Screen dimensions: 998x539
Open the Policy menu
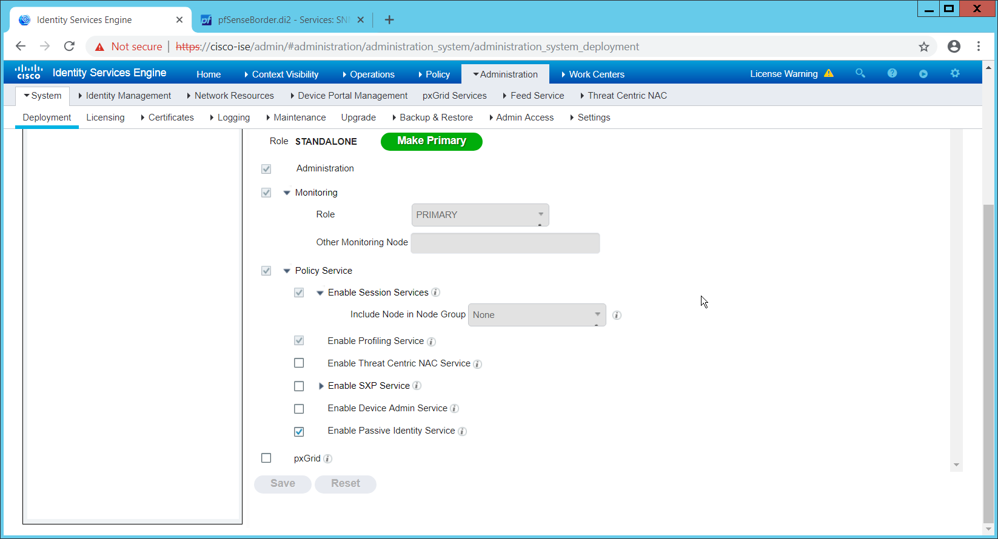pyautogui.click(x=434, y=74)
